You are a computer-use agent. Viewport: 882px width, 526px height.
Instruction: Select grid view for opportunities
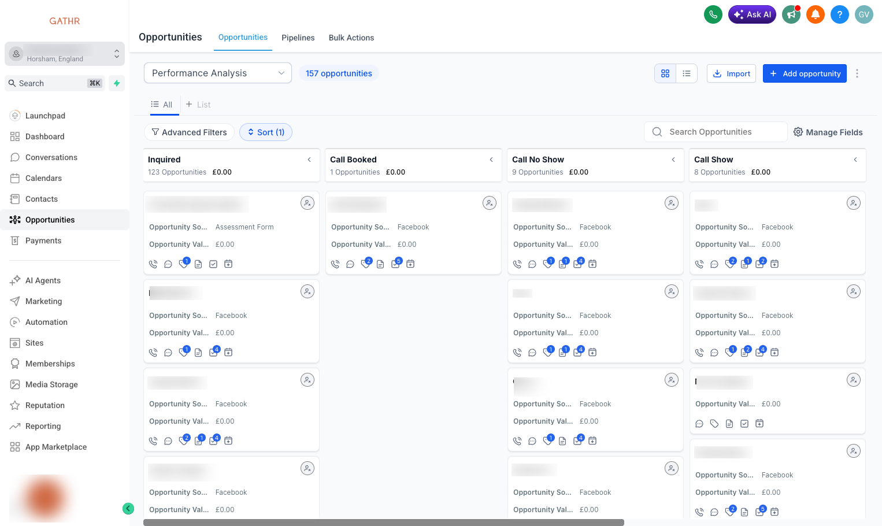665,73
